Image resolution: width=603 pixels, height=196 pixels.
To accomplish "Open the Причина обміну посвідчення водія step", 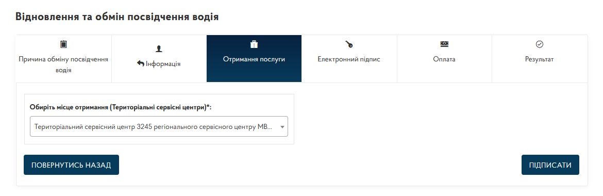I will [x=63, y=64].
